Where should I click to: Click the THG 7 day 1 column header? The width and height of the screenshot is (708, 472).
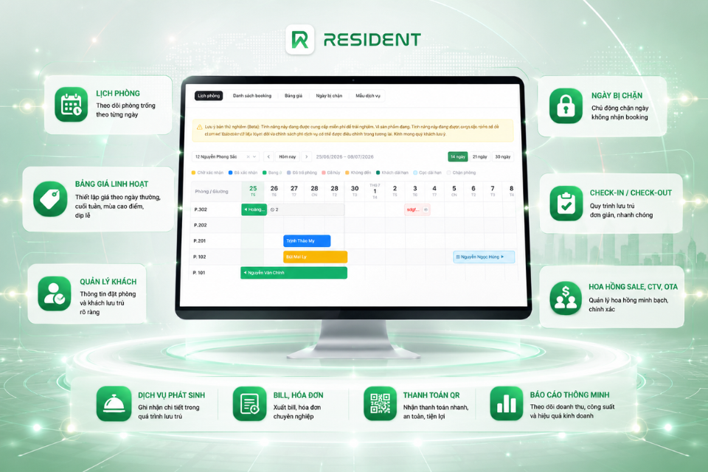[375, 191]
